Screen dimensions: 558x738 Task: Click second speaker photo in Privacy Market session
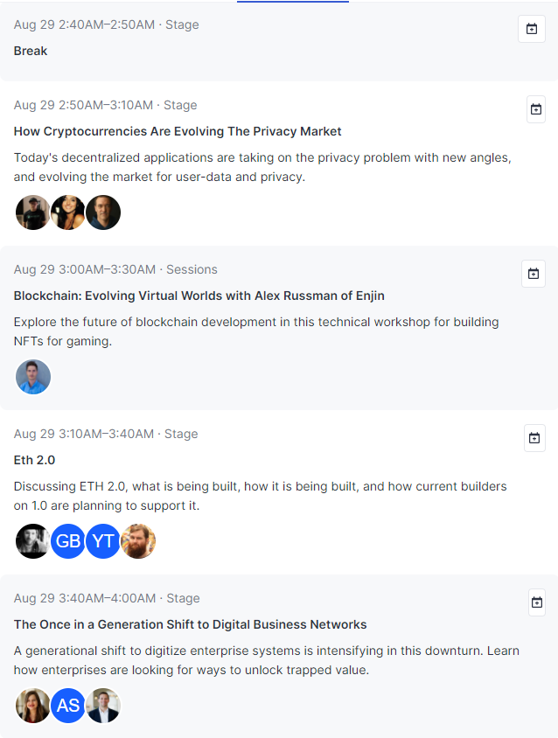click(x=68, y=212)
